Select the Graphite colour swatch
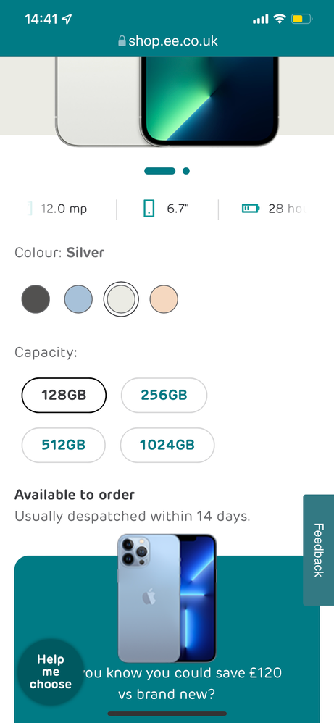 pos(36,299)
